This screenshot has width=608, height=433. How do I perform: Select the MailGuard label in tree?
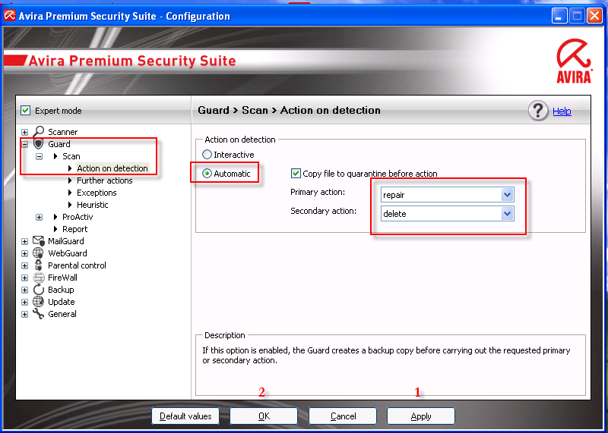(66, 241)
